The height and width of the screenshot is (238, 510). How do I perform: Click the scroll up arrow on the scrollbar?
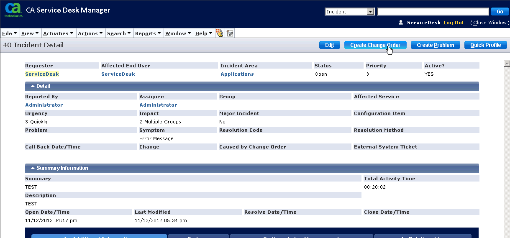click(x=507, y=64)
